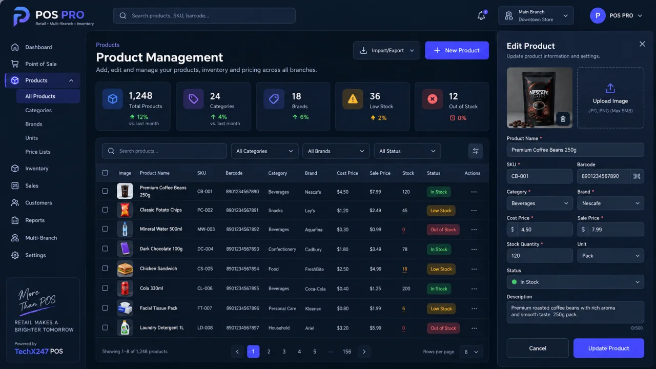656x369 pixels.
Task: Select Laundry Detergent 1L checkbox
Action: (x=105, y=327)
